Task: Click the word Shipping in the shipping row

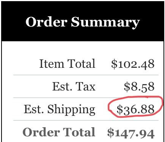Action: (x=71, y=110)
